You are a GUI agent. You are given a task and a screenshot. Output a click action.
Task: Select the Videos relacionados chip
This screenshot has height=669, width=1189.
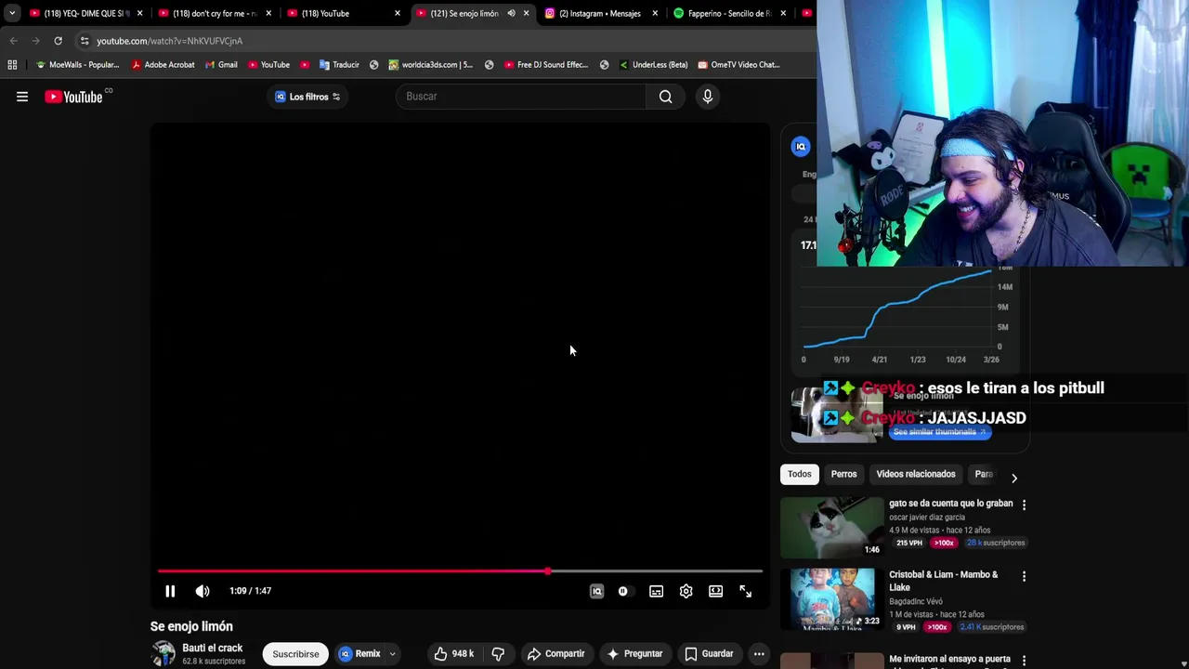(x=916, y=474)
